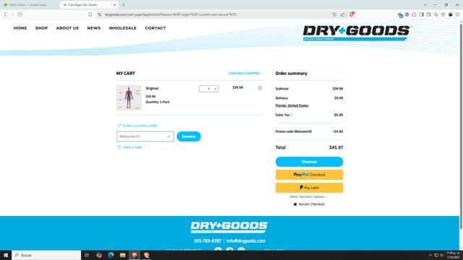
Task: Open File Explorer from the taskbar
Action: [x=123, y=255]
